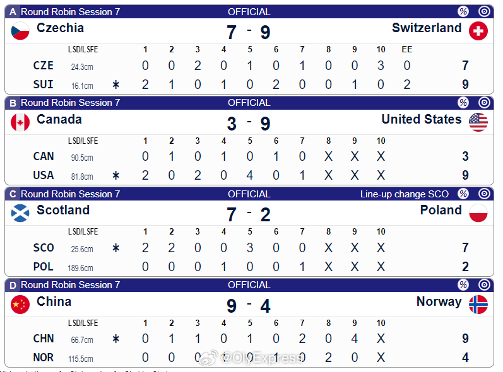Open Sheet A Round Robin Session 7 header
Viewport: 503px width, 372px height.
(71, 12)
